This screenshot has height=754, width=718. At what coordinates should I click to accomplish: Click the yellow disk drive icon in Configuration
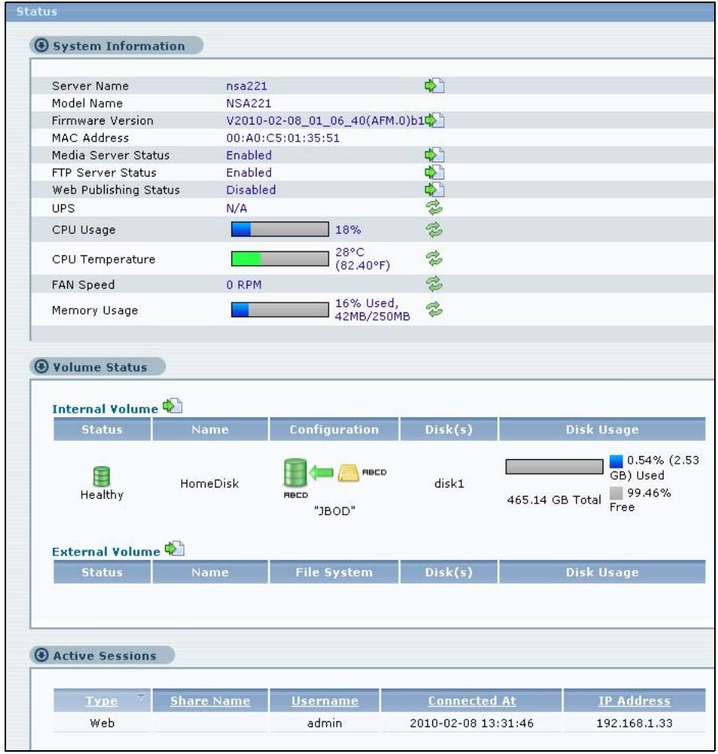click(348, 473)
